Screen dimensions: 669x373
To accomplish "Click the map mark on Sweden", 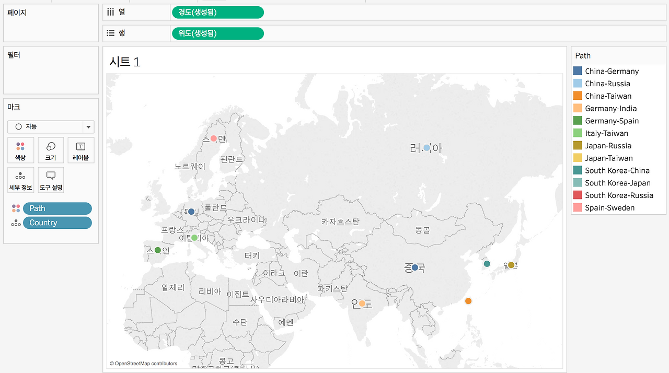I will point(213,138).
